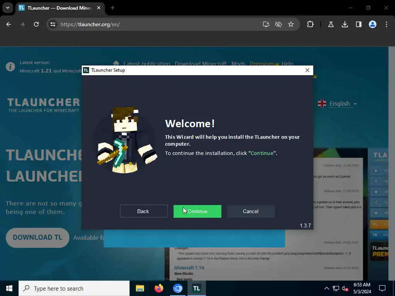View site information icon in address bar
The height and width of the screenshot is (296, 395).
(52, 24)
